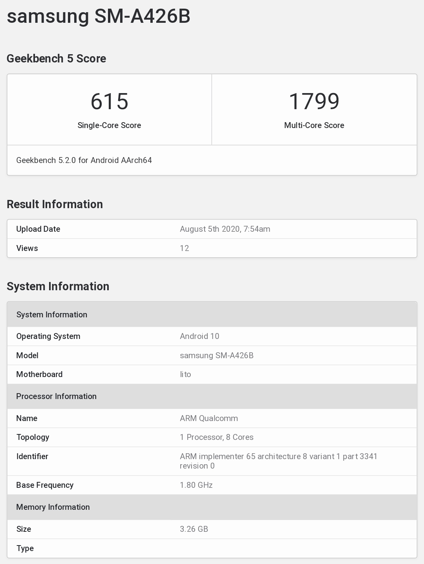Click the Model value samsung SM-A426B

tap(217, 355)
